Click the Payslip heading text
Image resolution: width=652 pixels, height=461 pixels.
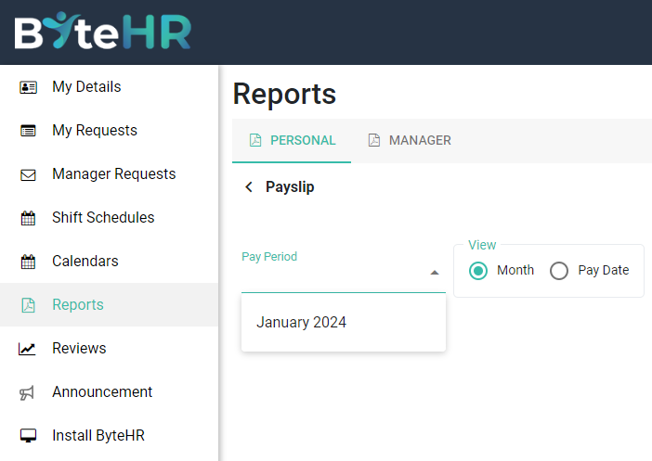point(290,186)
